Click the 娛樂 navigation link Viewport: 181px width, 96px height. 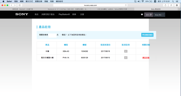click(74, 14)
